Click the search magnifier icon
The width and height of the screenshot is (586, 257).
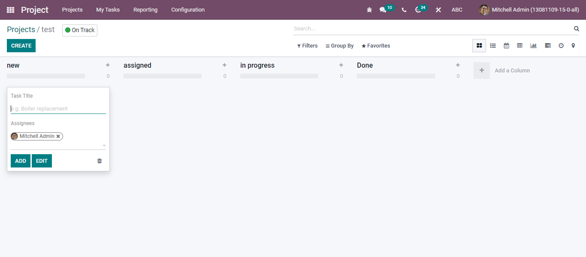577,29
